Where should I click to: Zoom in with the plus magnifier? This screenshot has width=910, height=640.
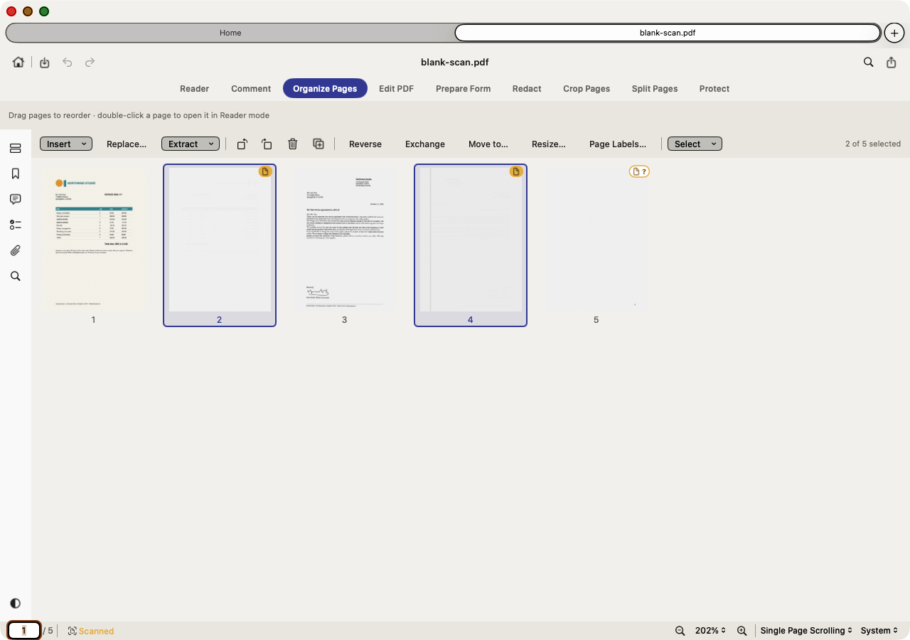coord(742,631)
